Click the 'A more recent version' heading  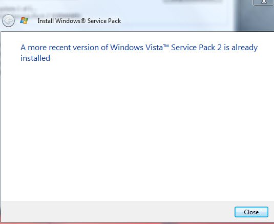coord(139,53)
